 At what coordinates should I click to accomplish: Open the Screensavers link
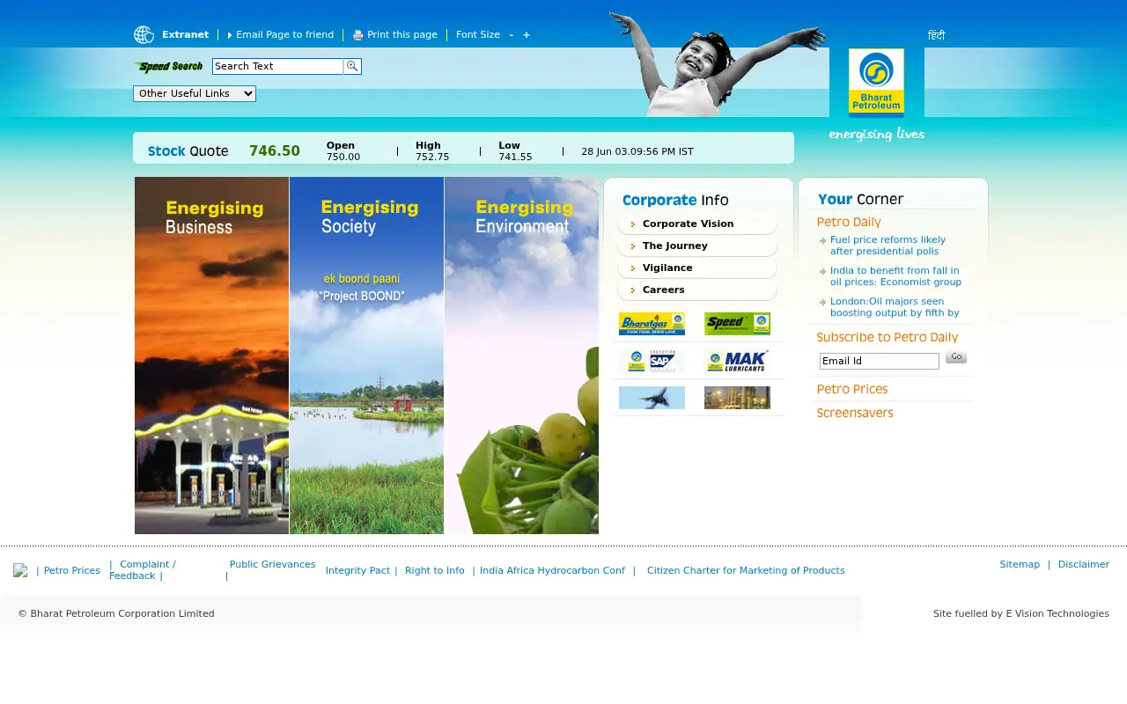pos(854,413)
